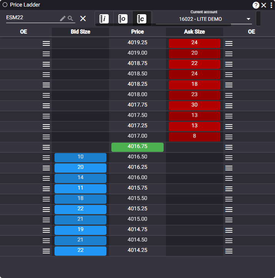The width and height of the screenshot is (275, 278).
Task: Click the magnifier search symbol icon
Action: coord(70,18)
